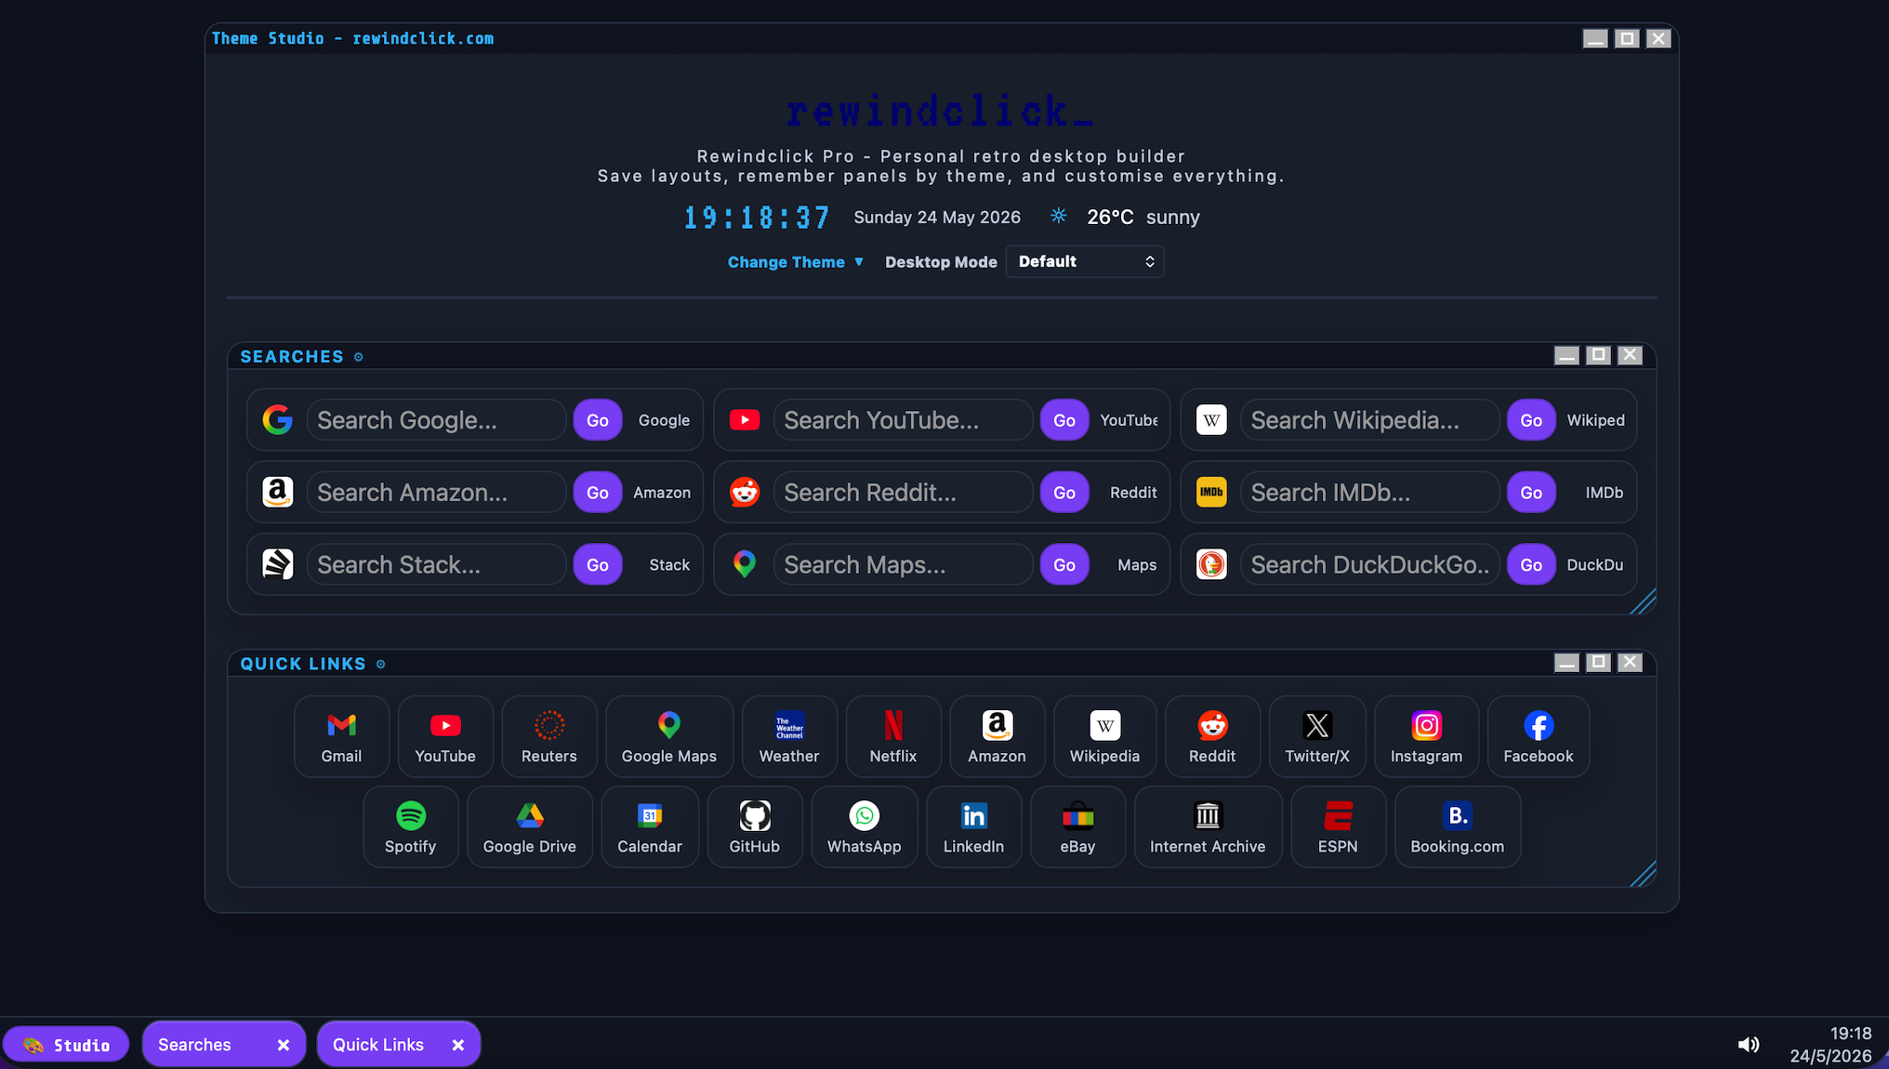Open the Google Maps quick link
This screenshot has width=1889, height=1069.
click(669, 736)
